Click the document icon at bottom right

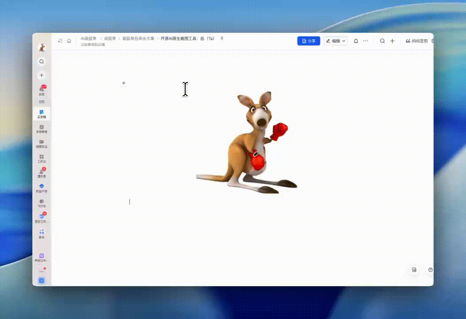pyautogui.click(x=414, y=270)
